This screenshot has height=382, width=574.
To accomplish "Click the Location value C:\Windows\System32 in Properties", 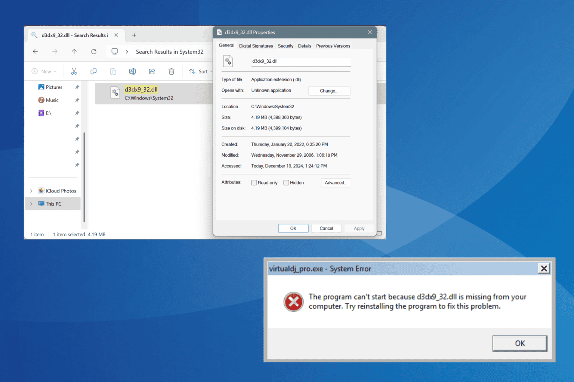I will [x=272, y=106].
